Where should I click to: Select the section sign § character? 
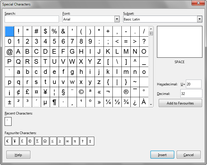[x=63, y=92]
